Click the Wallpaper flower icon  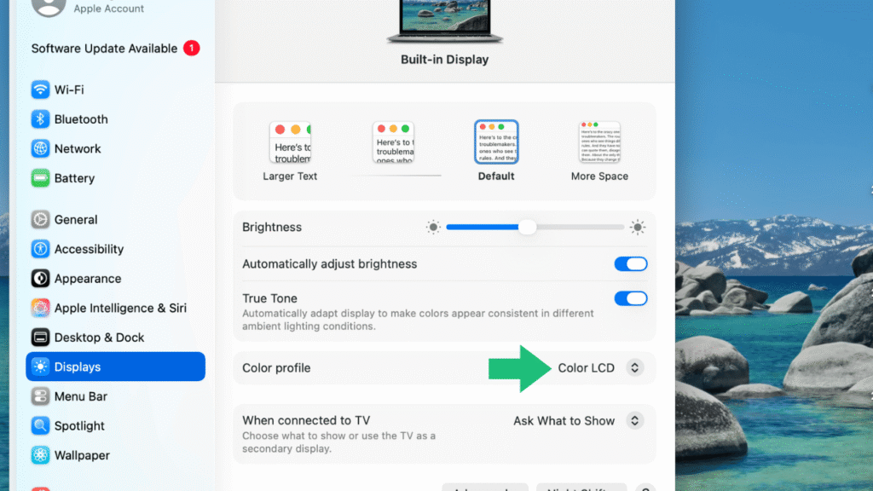point(40,455)
